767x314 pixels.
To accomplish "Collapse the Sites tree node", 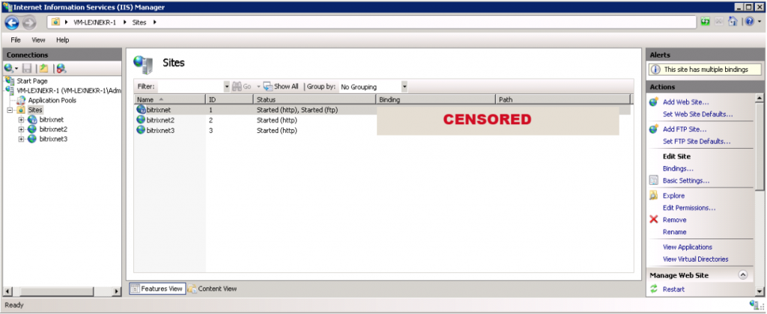I will (10, 110).
